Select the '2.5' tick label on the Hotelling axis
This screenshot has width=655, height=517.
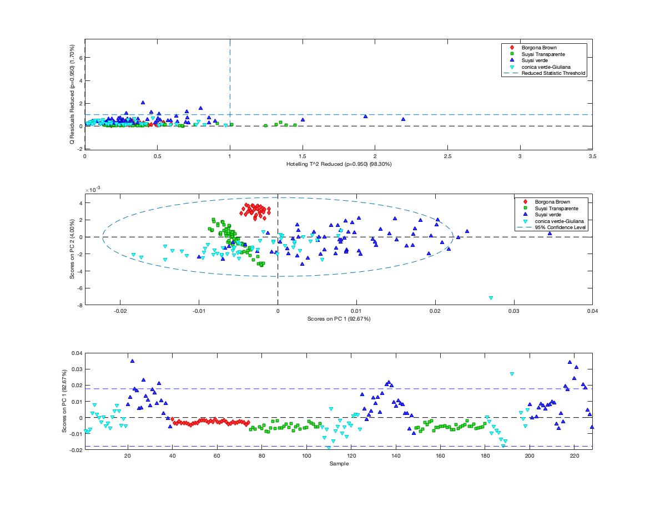447,156
